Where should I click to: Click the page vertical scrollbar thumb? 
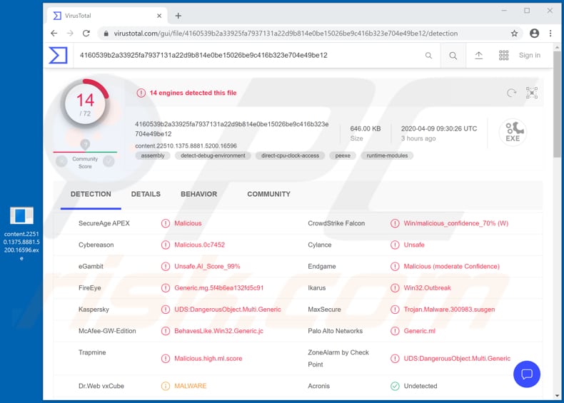point(557,104)
